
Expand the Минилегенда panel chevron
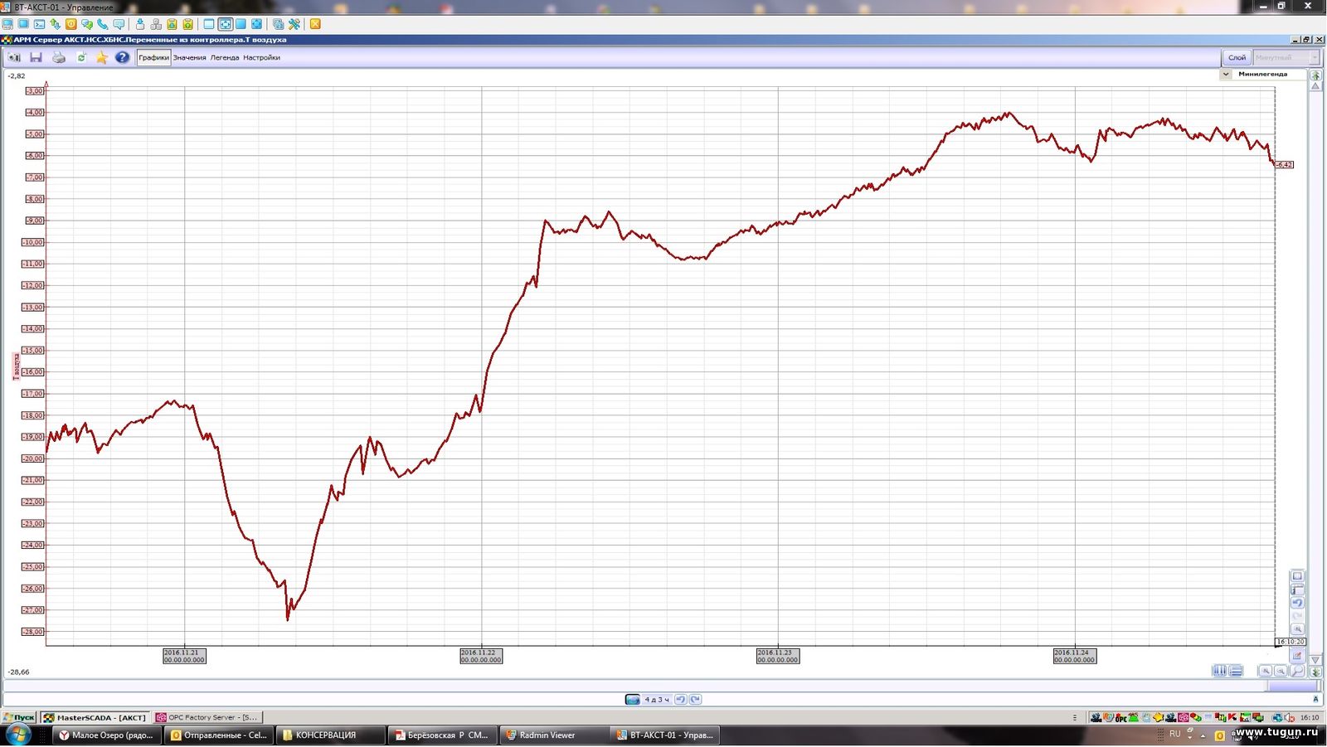(x=1226, y=74)
